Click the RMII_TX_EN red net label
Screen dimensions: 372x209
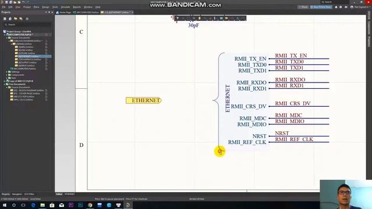[x=291, y=56]
